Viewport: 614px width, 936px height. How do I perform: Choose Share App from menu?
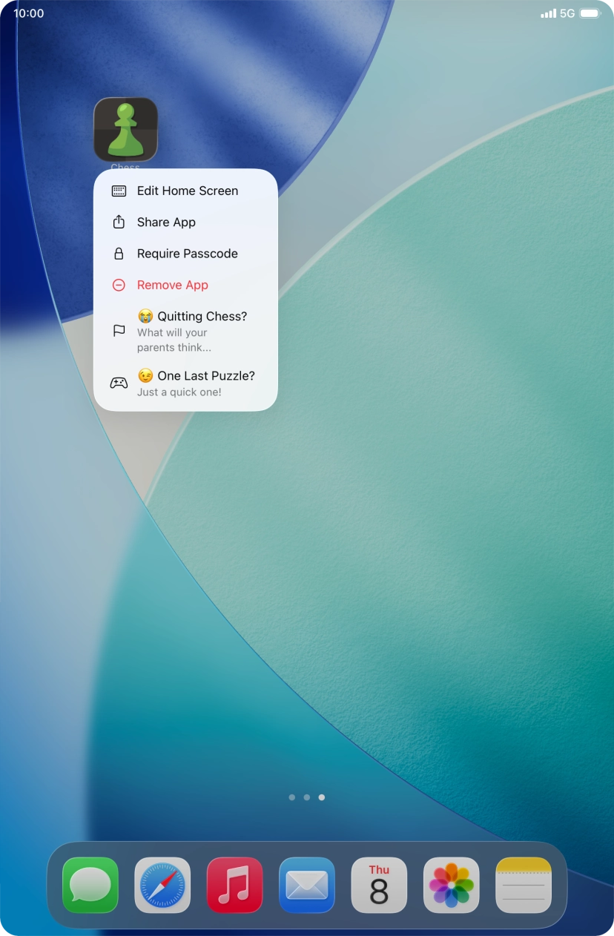tap(166, 223)
